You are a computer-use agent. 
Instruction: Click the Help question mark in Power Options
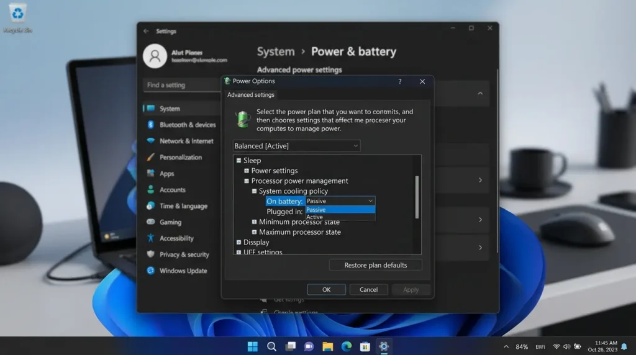point(400,81)
